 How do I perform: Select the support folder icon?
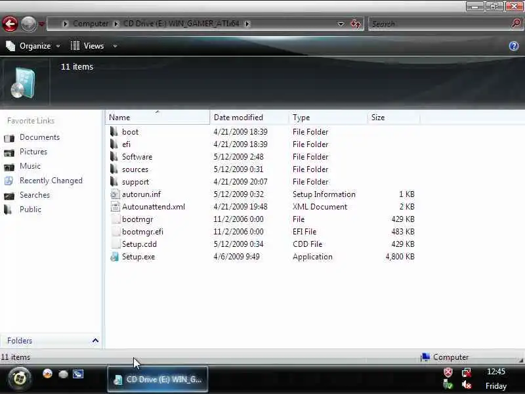114,182
